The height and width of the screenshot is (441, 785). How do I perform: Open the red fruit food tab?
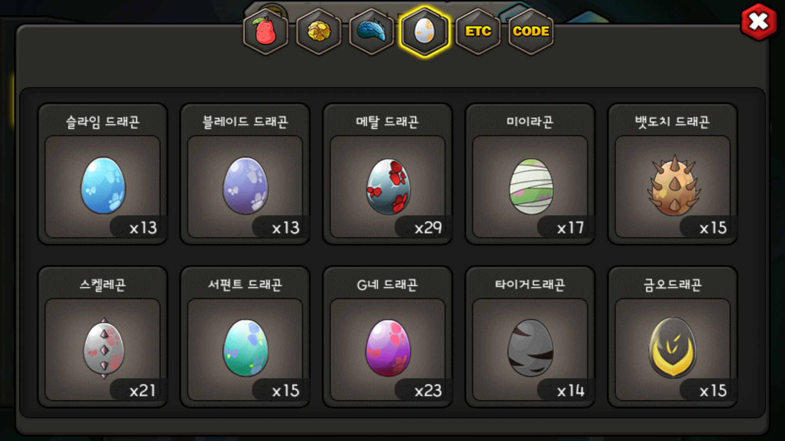click(x=266, y=31)
